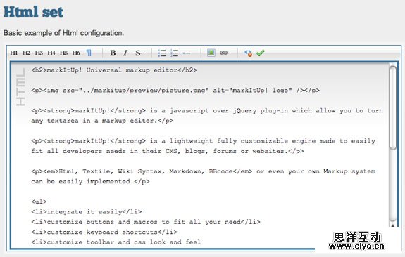Preview markup with green checkmark icon
The height and width of the screenshot is (257, 405).
coord(261,53)
